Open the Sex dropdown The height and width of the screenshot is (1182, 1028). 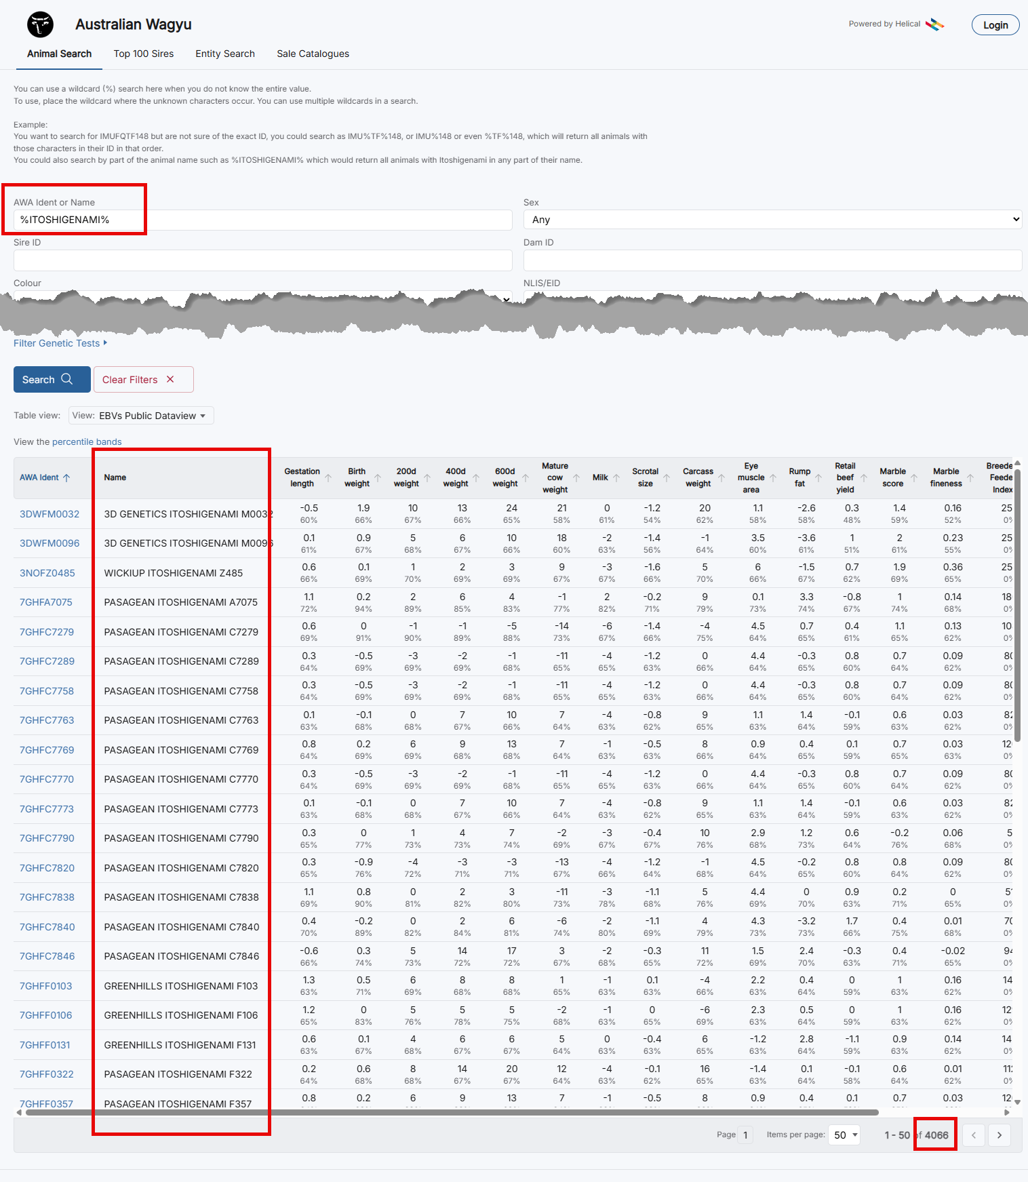(x=772, y=220)
